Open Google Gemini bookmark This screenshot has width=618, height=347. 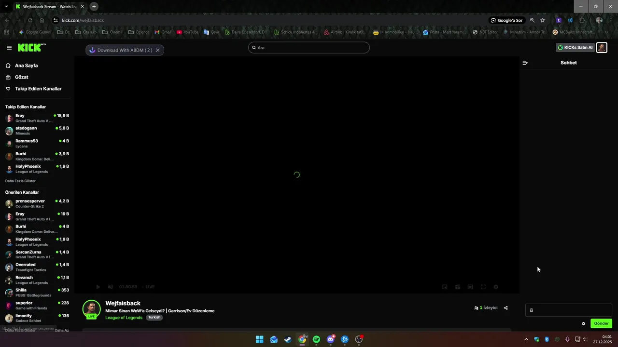click(35, 32)
